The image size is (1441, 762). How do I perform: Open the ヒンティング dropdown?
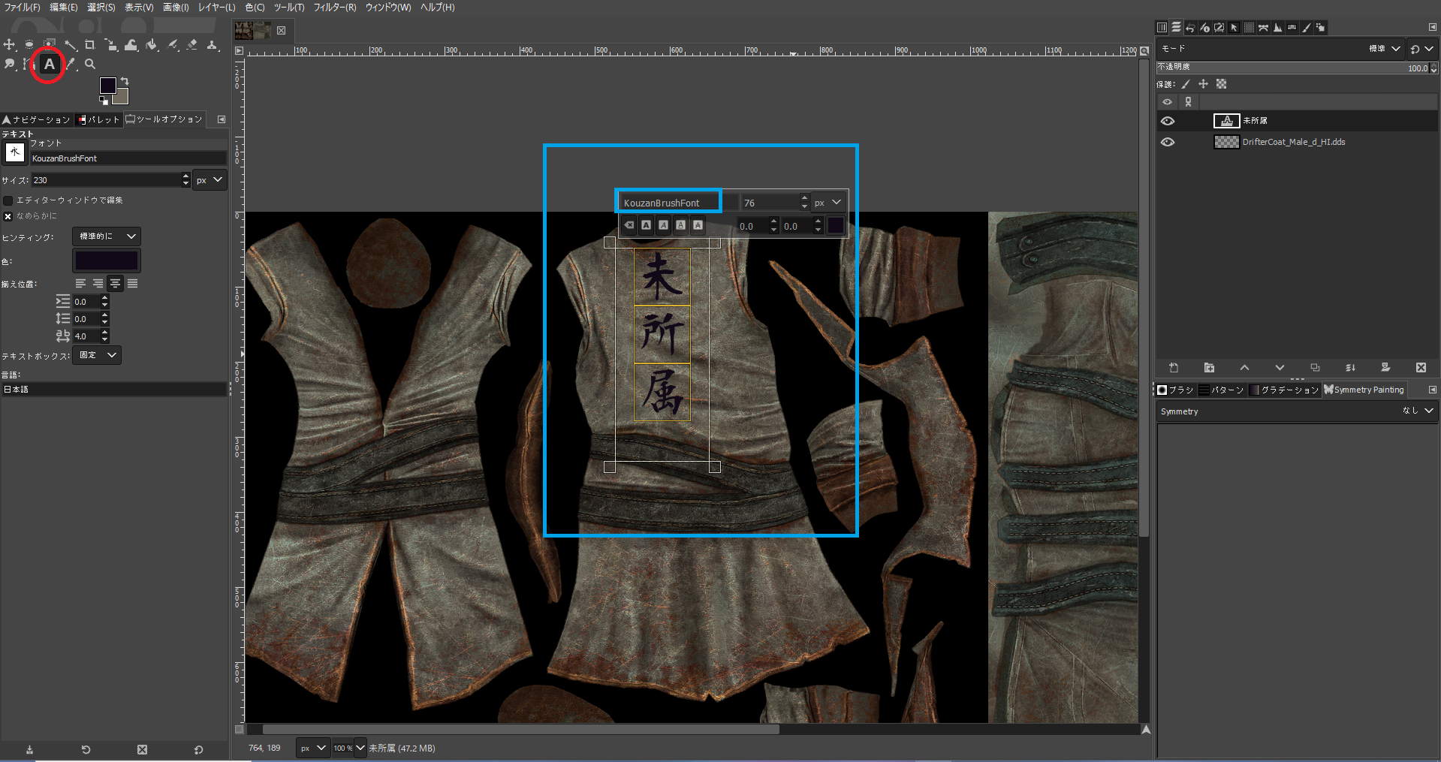[107, 236]
